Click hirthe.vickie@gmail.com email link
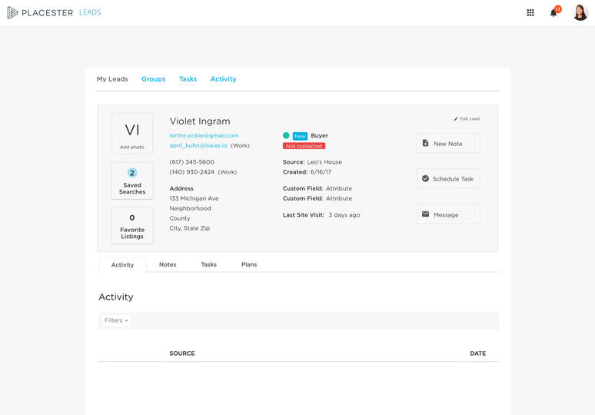The width and height of the screenshot is (595, 415). (204, 135)
